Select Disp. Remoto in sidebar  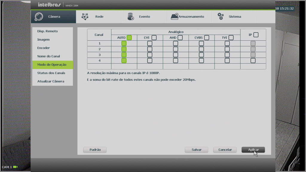click(x=53, y=31)
